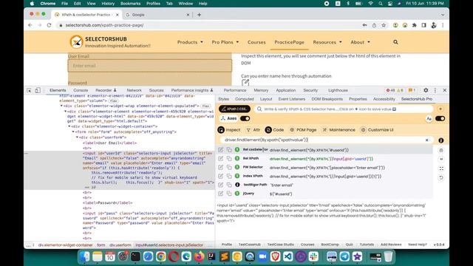
Task: Open the POM Page option
Action: (x=303, y=130)
